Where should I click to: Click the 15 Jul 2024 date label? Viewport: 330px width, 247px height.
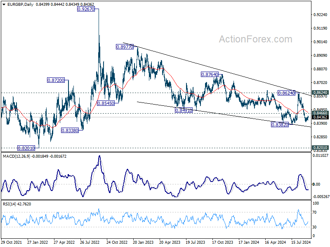(x=301, y=242)
